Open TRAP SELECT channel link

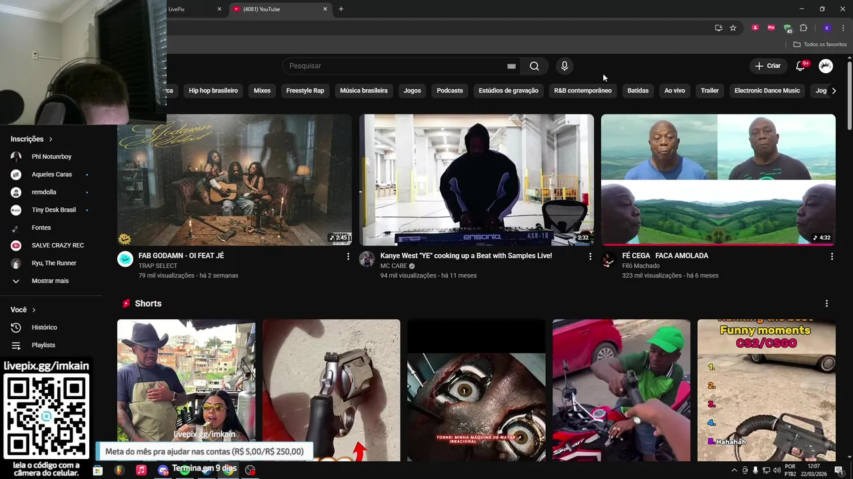click(158, 266)
